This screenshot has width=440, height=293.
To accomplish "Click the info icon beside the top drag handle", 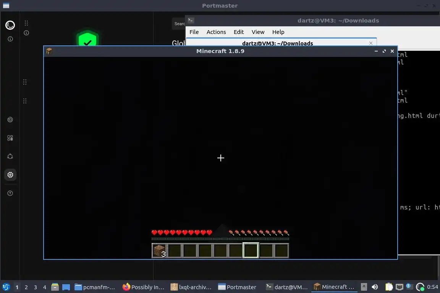I will 26,33.
